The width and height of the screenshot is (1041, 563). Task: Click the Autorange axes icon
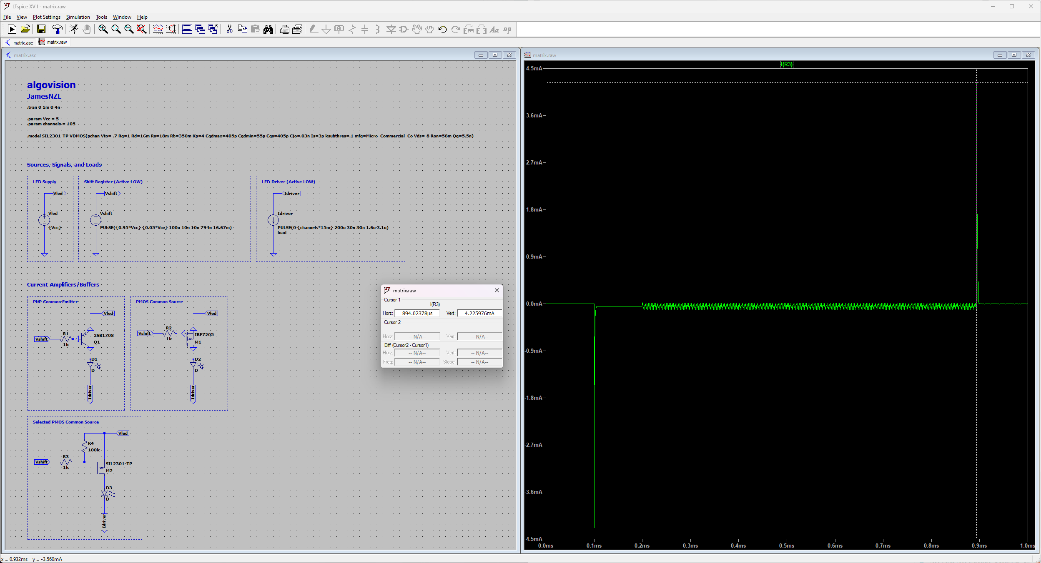click(171, 29)
